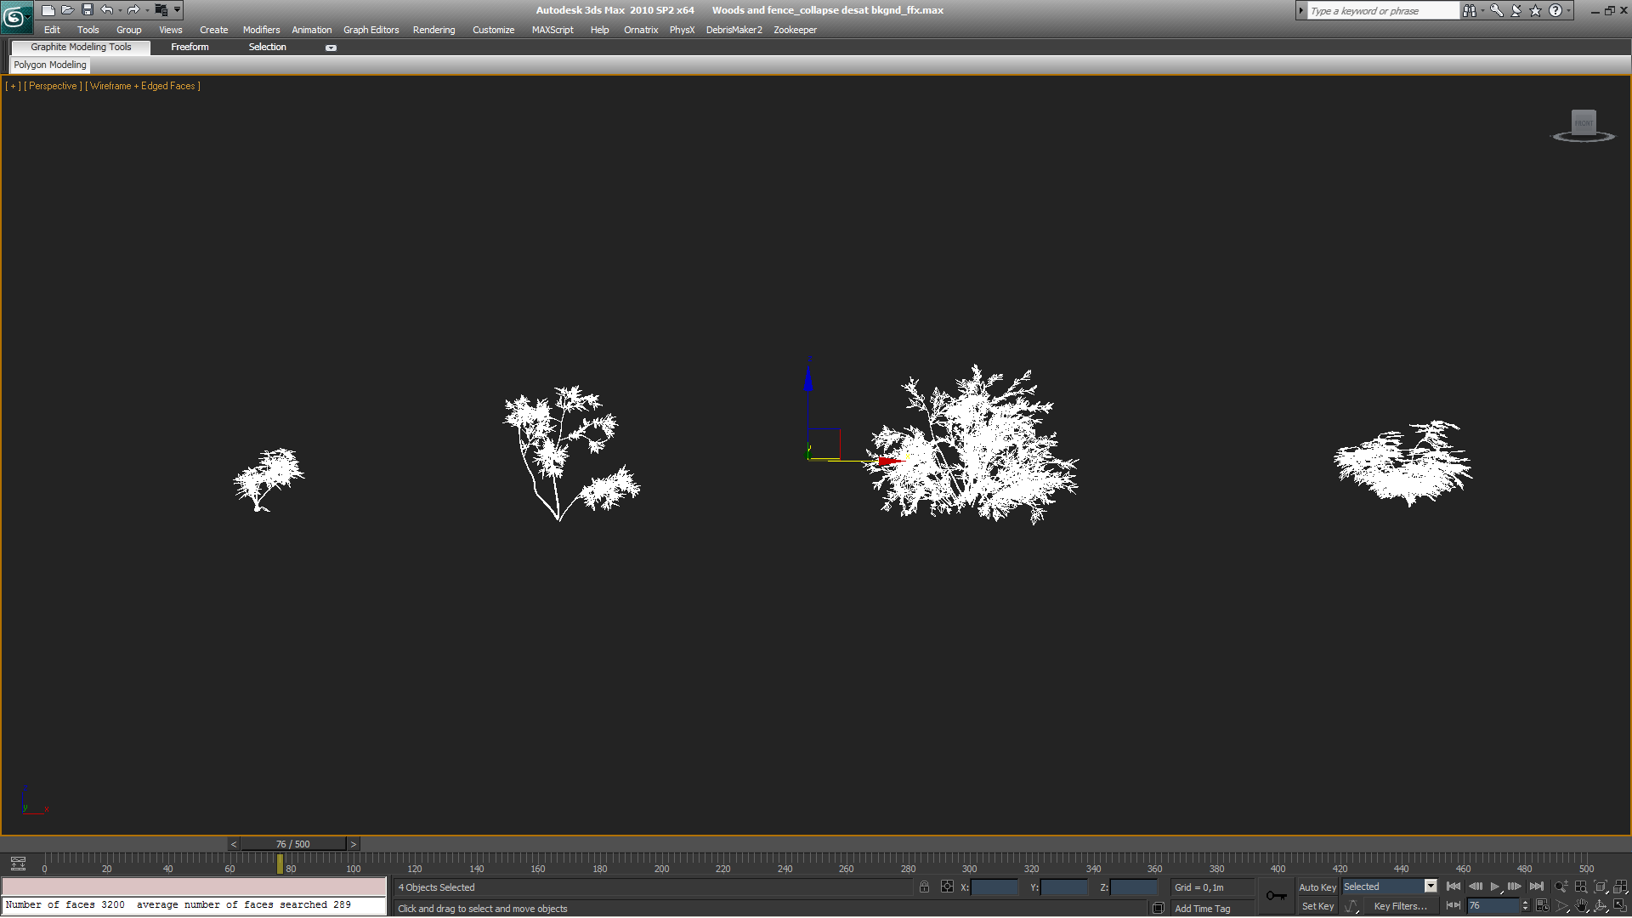The image size is (1632, 918).
Task: Click the Open File folder icon in the toolbar
Action: point(67,10)
